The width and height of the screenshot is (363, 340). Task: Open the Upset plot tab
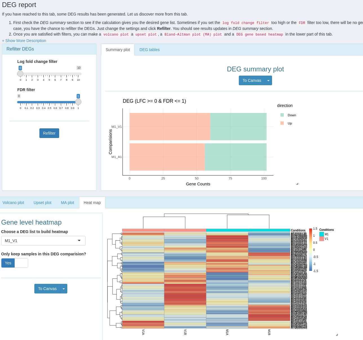42,203
